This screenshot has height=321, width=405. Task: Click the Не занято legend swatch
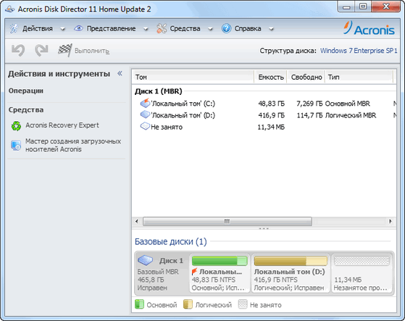coord(243,304)
